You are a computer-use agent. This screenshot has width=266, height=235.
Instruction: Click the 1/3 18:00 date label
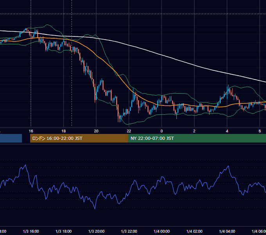pos(64,231)
